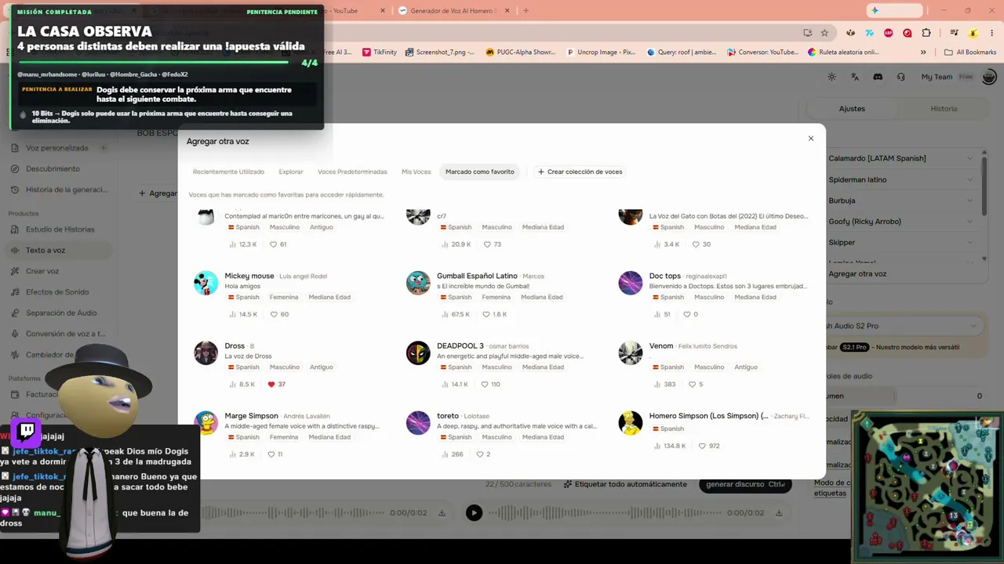
Task: Bookmark this page with the star icon
Action: [824, 33]
